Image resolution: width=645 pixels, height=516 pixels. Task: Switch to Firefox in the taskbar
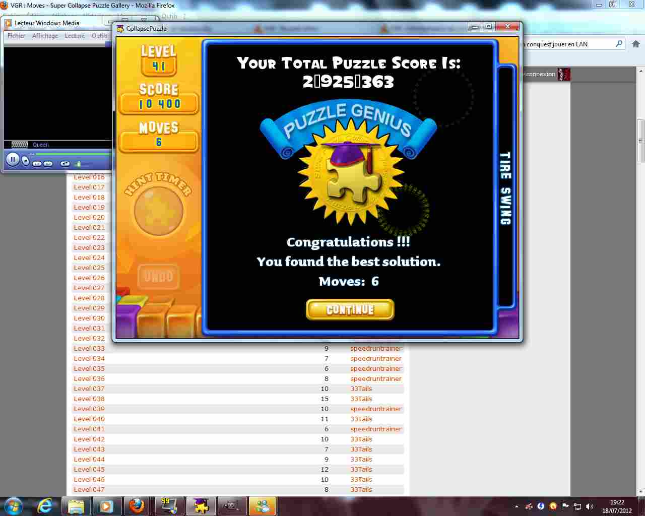click(x=137, y=505)
